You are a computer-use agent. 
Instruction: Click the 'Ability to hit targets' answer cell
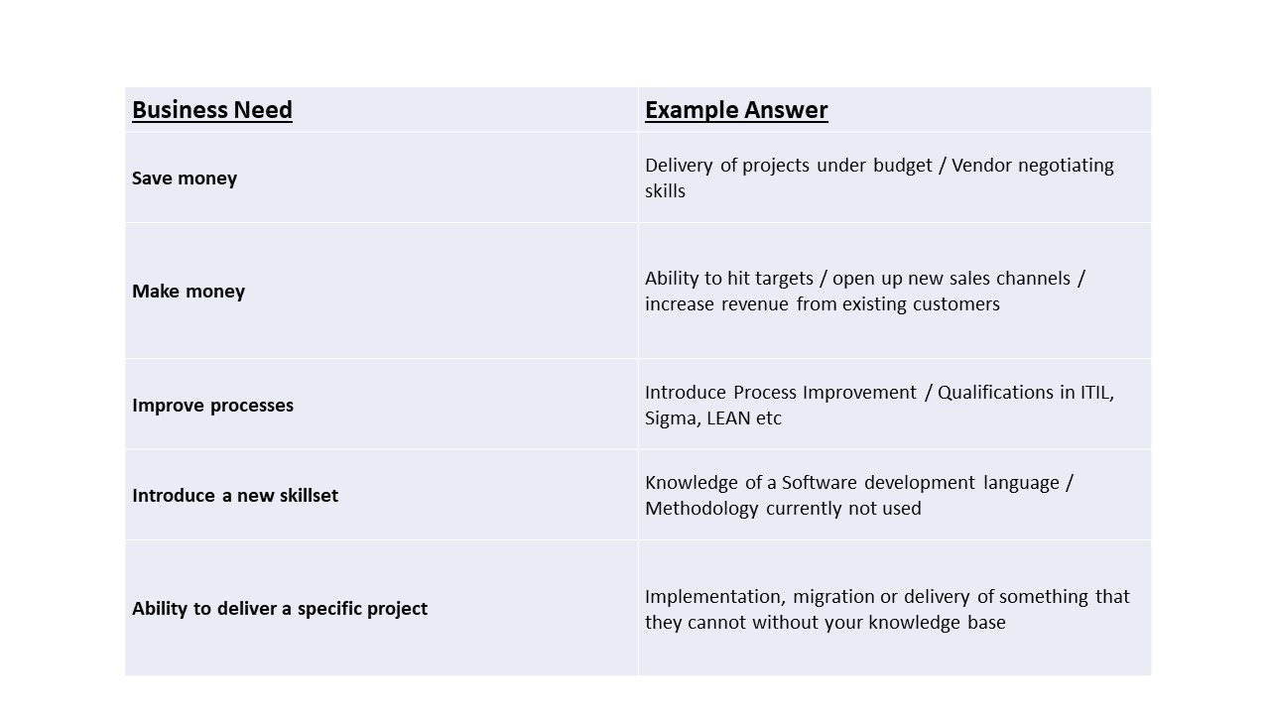point(894,291)
